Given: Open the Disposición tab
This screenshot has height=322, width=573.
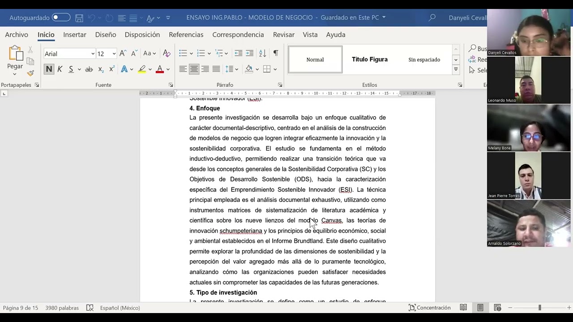Looking at the screenshot, I should pos(142,34).
